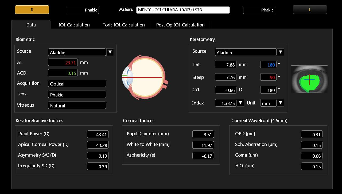Expand Biometric Source dropdown arrow
Image resolution: width=342 pixels, height=194 pixels.
point(110,52)
